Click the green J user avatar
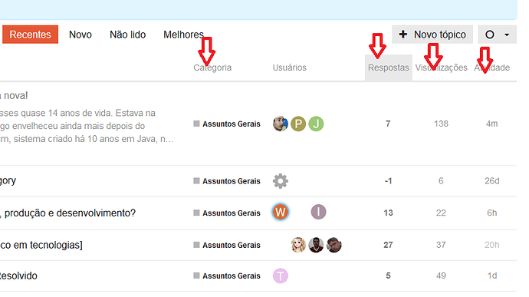Viewport: 529px width, 297px height. pyautogui.click(x=316, y=124)
